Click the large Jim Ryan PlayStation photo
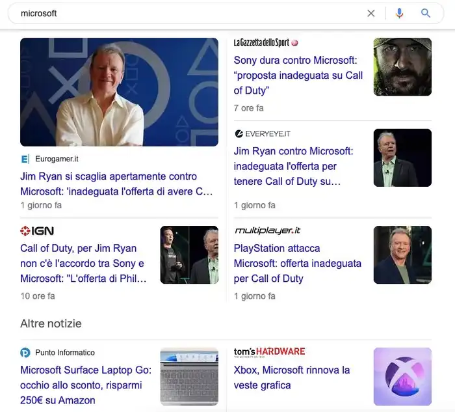 click(x=119, y=92)
